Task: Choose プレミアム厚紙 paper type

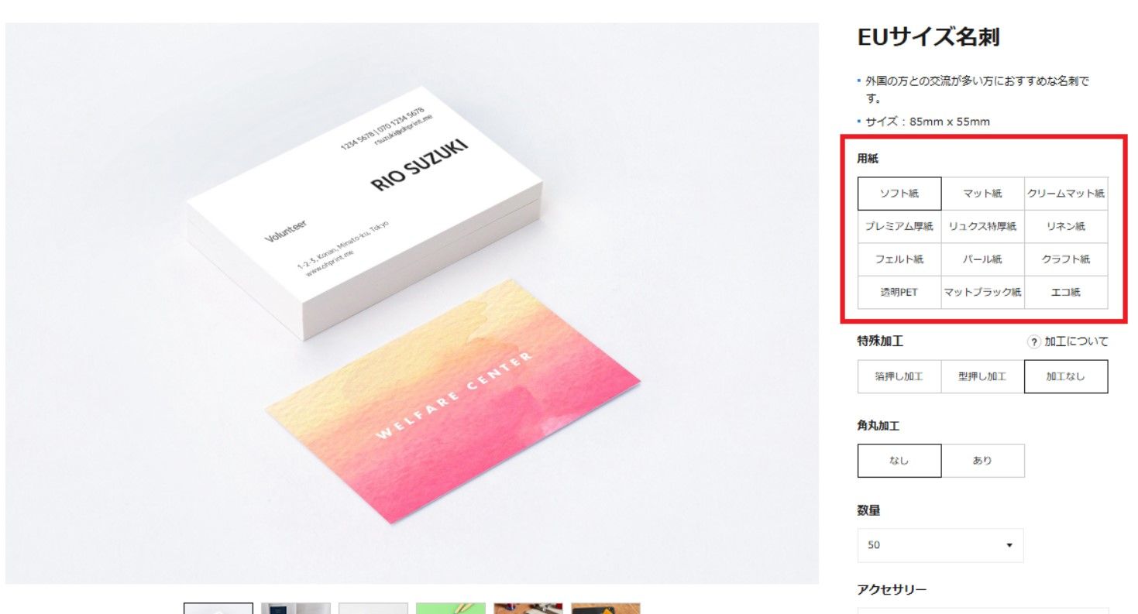Action: 899,227
